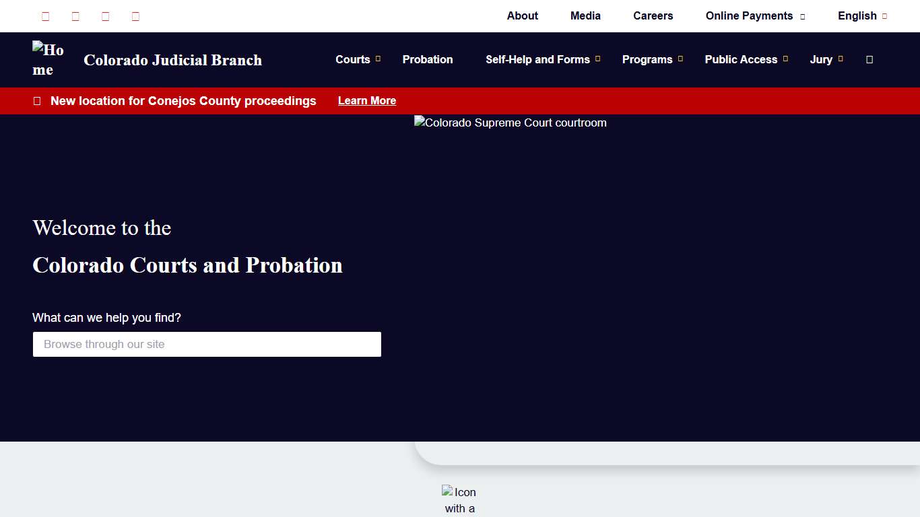Click the first social media icon in top bar
920x517 pixels.
tap(45, 16)
